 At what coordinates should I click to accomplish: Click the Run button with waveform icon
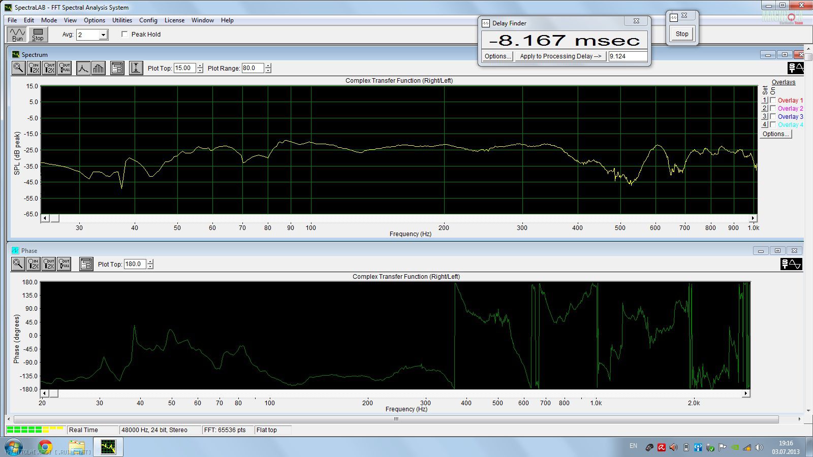17,34
